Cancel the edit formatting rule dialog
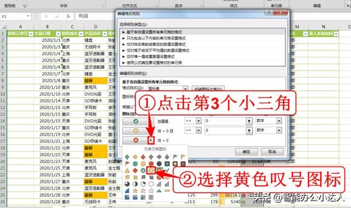This screenshot has height=208, width=351. pos(272,152)
